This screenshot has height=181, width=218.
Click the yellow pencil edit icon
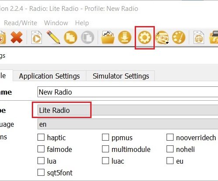[53, 37]
